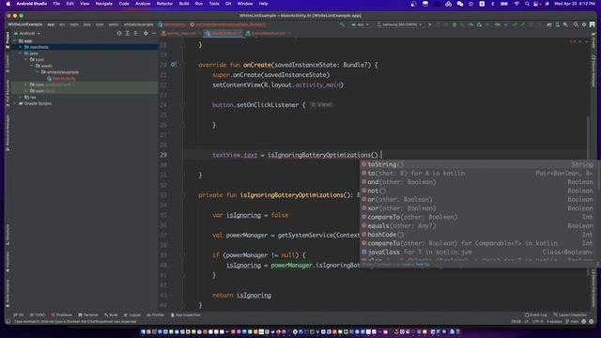Open Device Manager tool window on right edge
601x338 pixels.
pos(593,71)
